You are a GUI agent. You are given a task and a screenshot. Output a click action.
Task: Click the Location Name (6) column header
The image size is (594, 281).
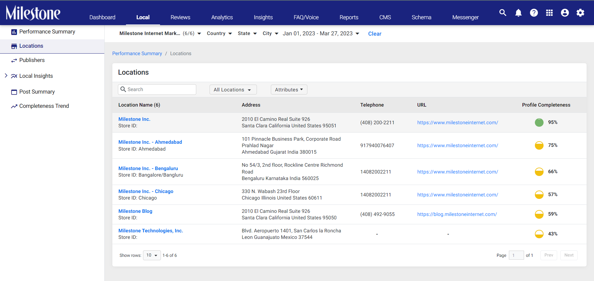pos(139,105)
